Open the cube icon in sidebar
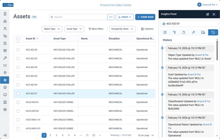220x139 pixels. (x=5, y=87)
